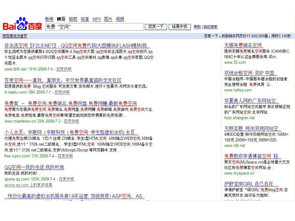Click the Baidu paw logo
This screenshot has width=295, height=221.
click(22, 24)
